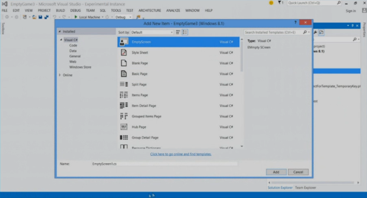Select the Items Page template icon

click(124, 95)
